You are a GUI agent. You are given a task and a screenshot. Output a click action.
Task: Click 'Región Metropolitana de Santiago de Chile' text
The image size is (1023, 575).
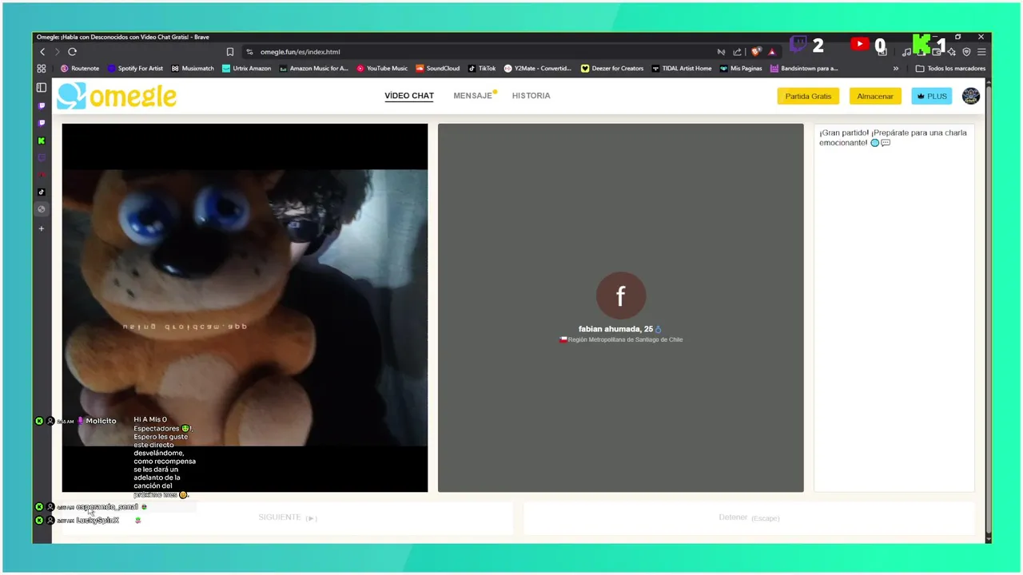click(625, 339)
